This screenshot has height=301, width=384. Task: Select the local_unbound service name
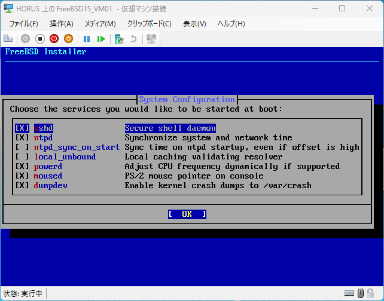point(65,156)
